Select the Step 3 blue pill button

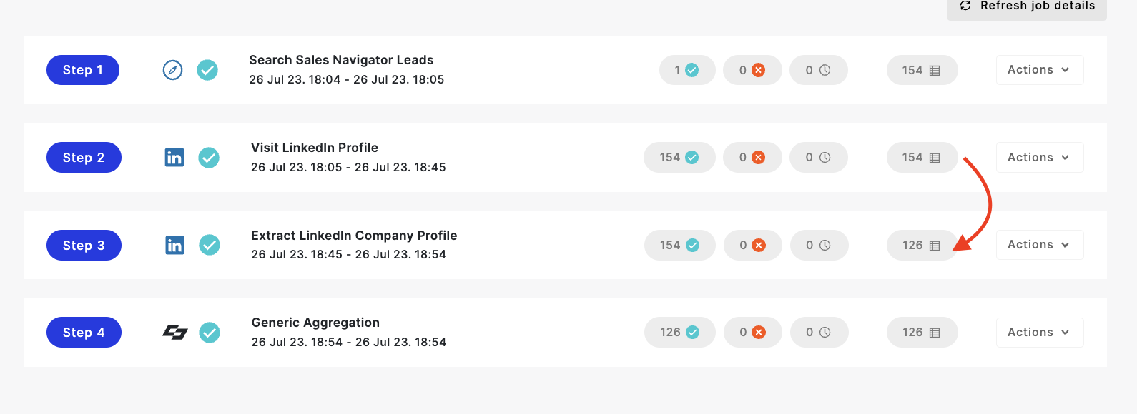click(x=84, y=246)
